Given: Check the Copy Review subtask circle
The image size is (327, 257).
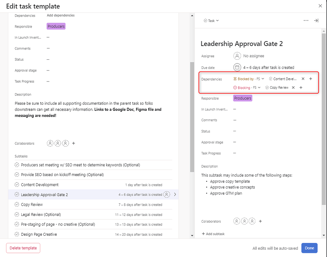Looking at the screenshot, I should coord(17,204).
